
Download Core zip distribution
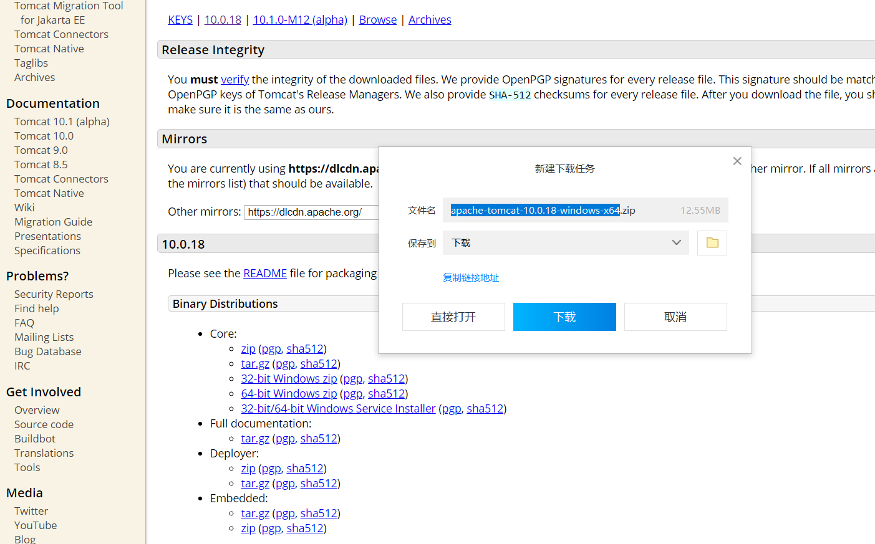coord(248,348)
